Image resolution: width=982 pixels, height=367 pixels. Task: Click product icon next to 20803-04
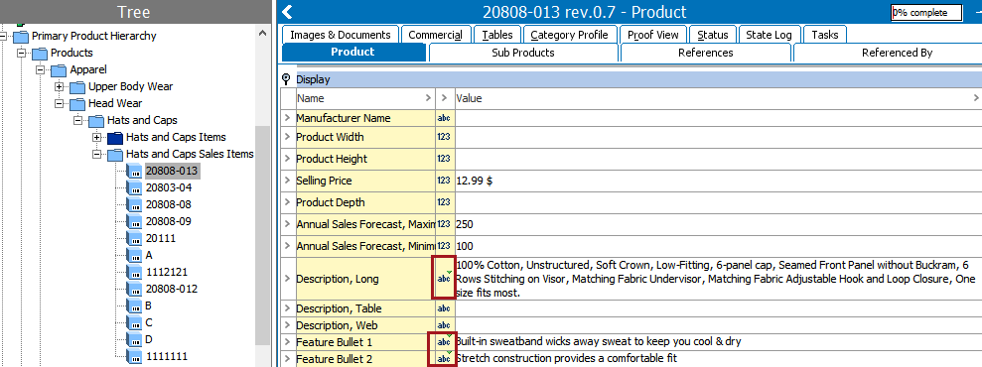pos(134,187)
